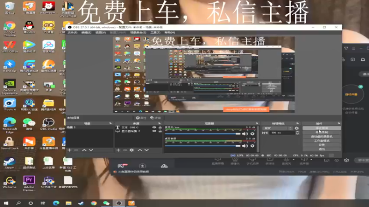Open 麦克风/Aux audio settings gear

point(252,134)
